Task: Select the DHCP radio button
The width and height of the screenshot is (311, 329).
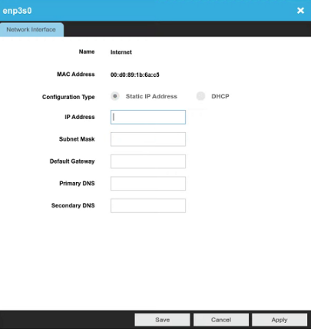Action: (200, 96)
